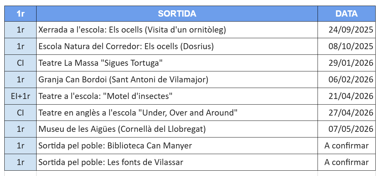
Task: Select the Biblioteca Can Manyer cell
Action: click(115, 146)
